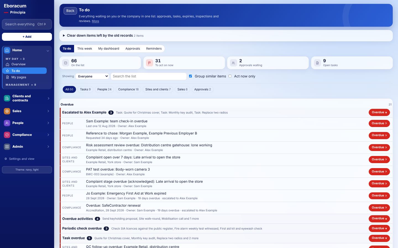Click the My pages document icon
398x248 pixels.
pyautogui.click(x=7, y=77)
